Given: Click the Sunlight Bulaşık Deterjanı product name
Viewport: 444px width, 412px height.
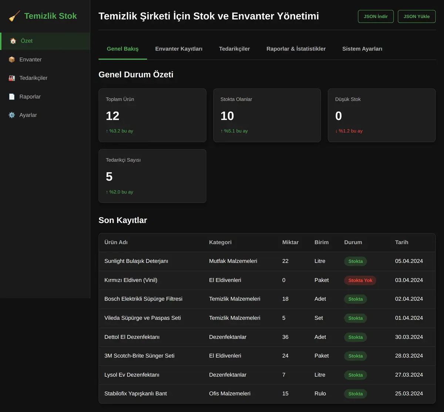Looking at the screenshot, I should [136, 261].
